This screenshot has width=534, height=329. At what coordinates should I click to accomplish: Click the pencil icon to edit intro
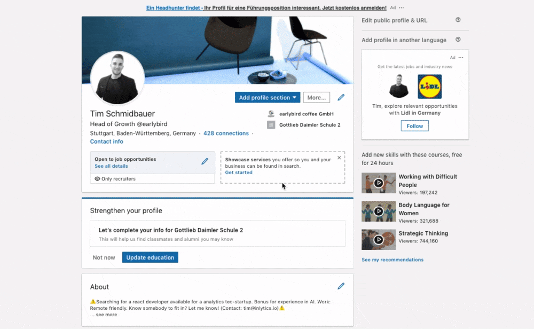(x=341, y=97)
